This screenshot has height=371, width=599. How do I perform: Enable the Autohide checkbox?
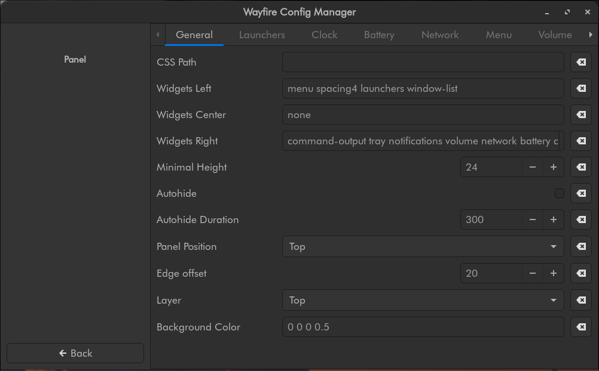(x=559, y=193)
